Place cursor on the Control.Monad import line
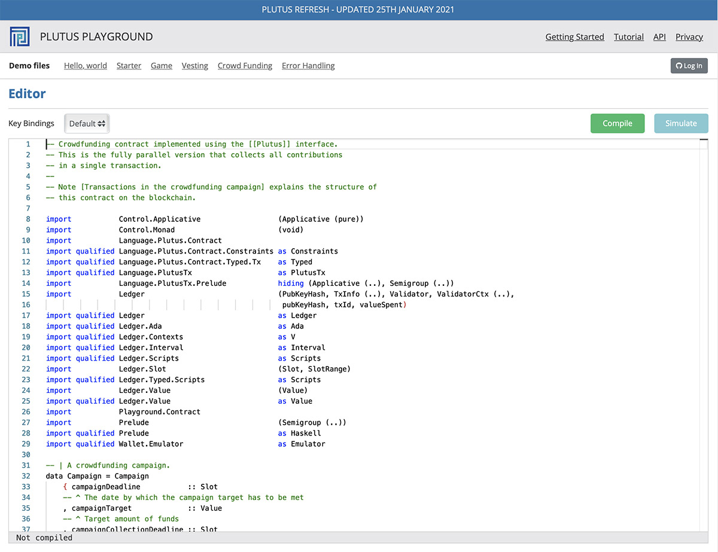The image size is (718, 552). pyautogui.click(x=147, y=230)
